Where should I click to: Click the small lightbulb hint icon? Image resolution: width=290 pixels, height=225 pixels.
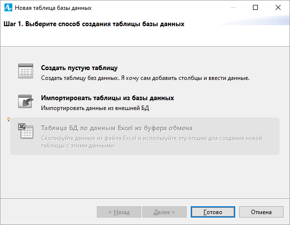click(x=8, y=119)
